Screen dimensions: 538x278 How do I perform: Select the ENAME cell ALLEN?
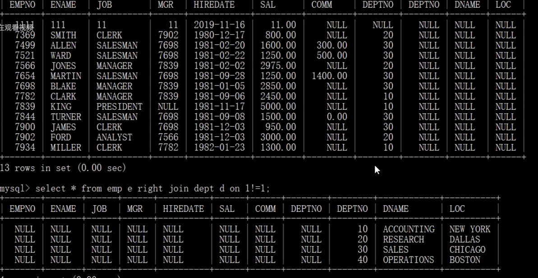[64, 45]
